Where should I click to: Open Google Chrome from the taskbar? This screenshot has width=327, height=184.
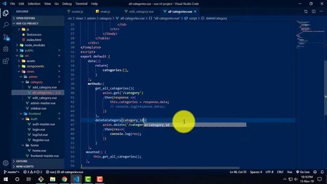(64, 179)
